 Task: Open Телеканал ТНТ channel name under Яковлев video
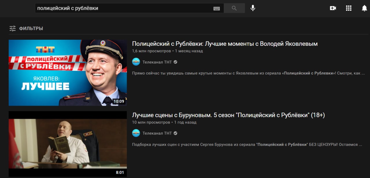tap(157, 62)
